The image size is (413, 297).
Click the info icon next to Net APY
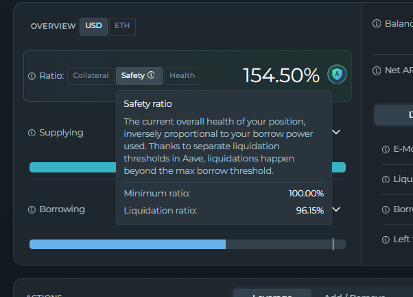click(x=376, y=70)
